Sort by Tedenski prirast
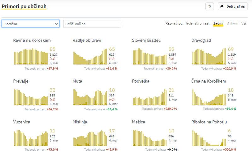This screenshot has height=156, width=252. coord(198,24)
